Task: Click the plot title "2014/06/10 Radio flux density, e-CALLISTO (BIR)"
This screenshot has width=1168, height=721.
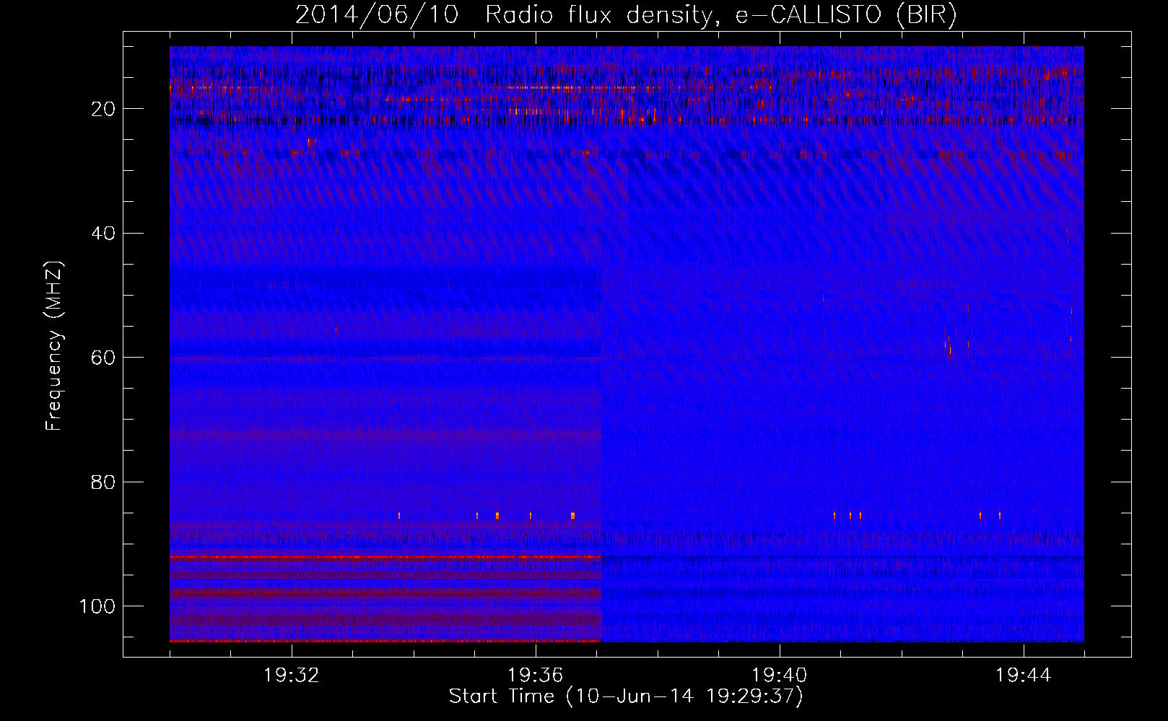Action: (x=626, y=14)
